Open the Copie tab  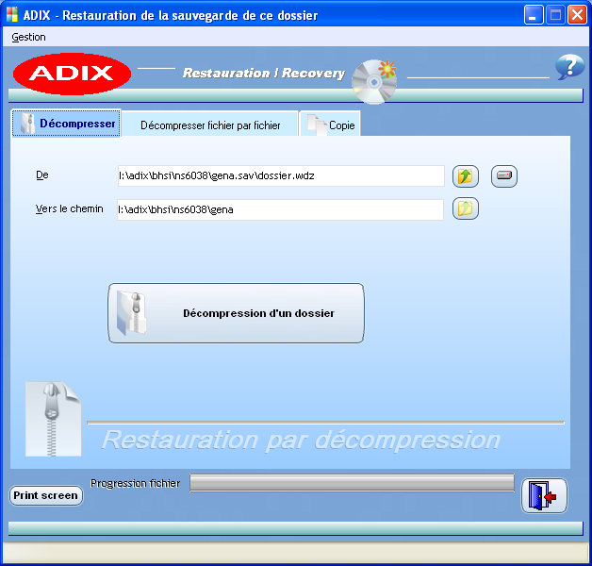330,125
